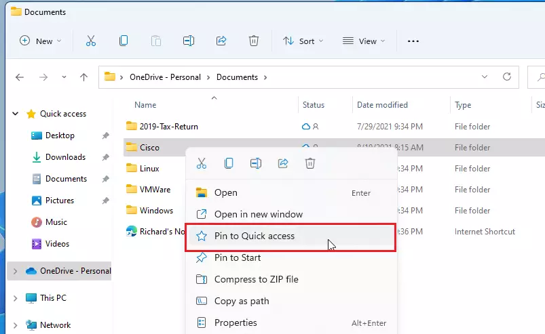Expand the address bar history dropdown
This screenshot has width=545, height=334.
click(485, 77)
